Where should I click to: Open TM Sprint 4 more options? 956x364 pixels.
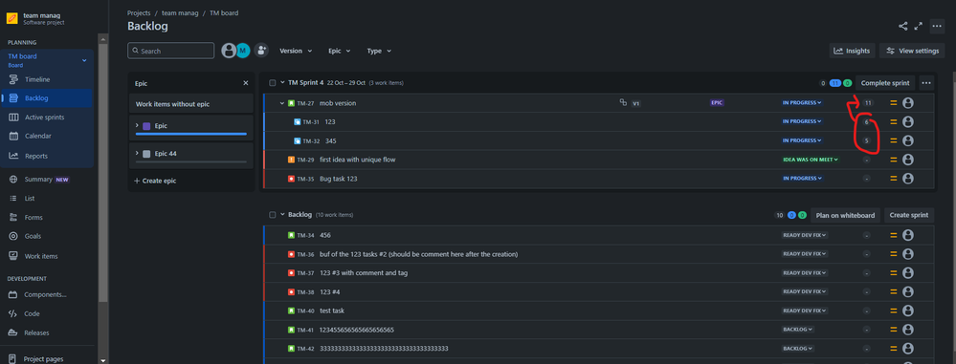[926, 83]
